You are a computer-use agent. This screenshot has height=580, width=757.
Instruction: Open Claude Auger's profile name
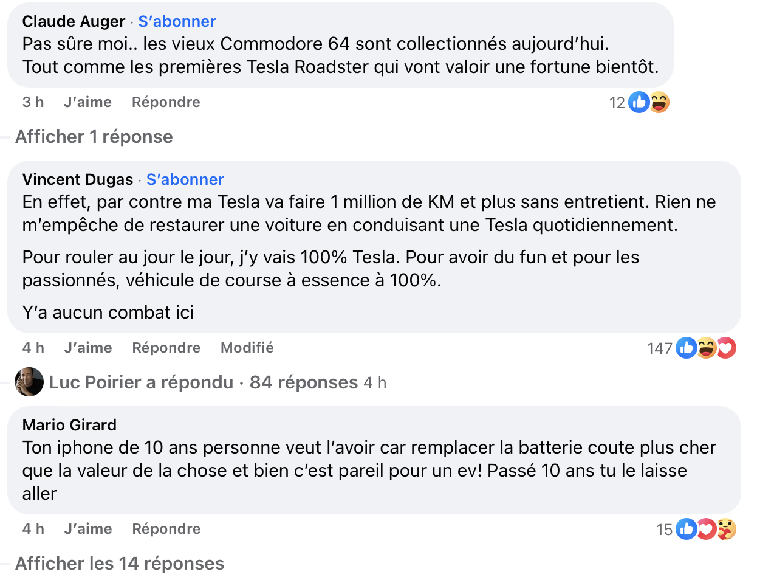click(x=73, y=21)
